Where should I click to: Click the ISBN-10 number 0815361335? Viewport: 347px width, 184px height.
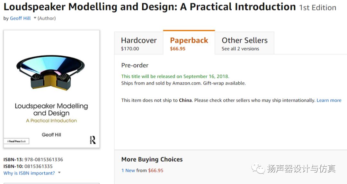39,166
